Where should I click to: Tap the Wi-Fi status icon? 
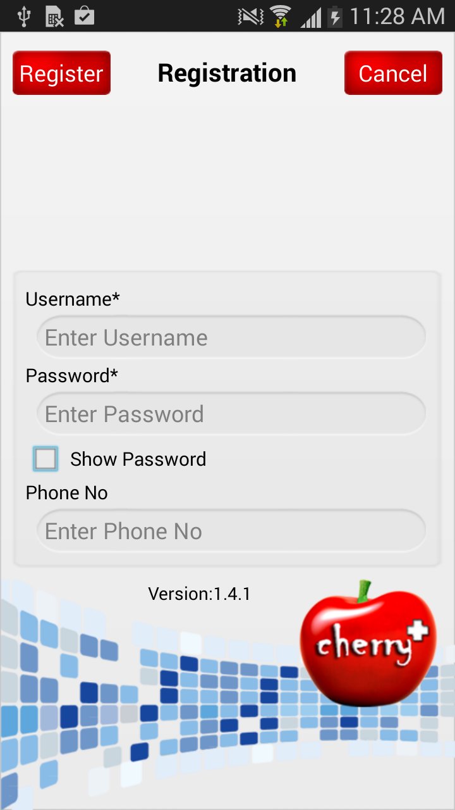point(280,16)
